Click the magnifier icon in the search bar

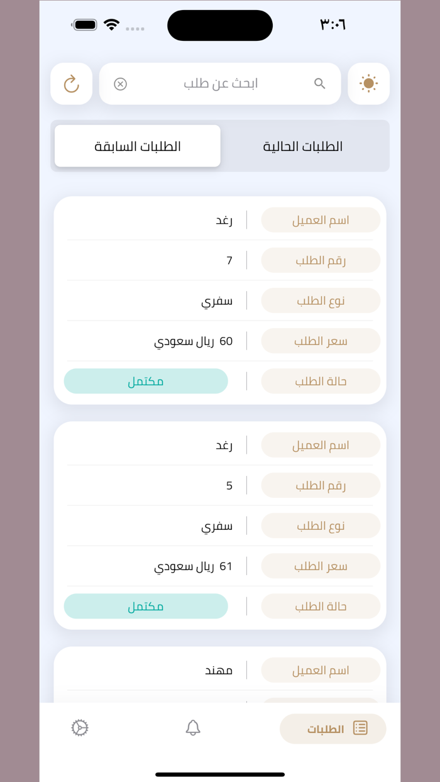point(320,83)
